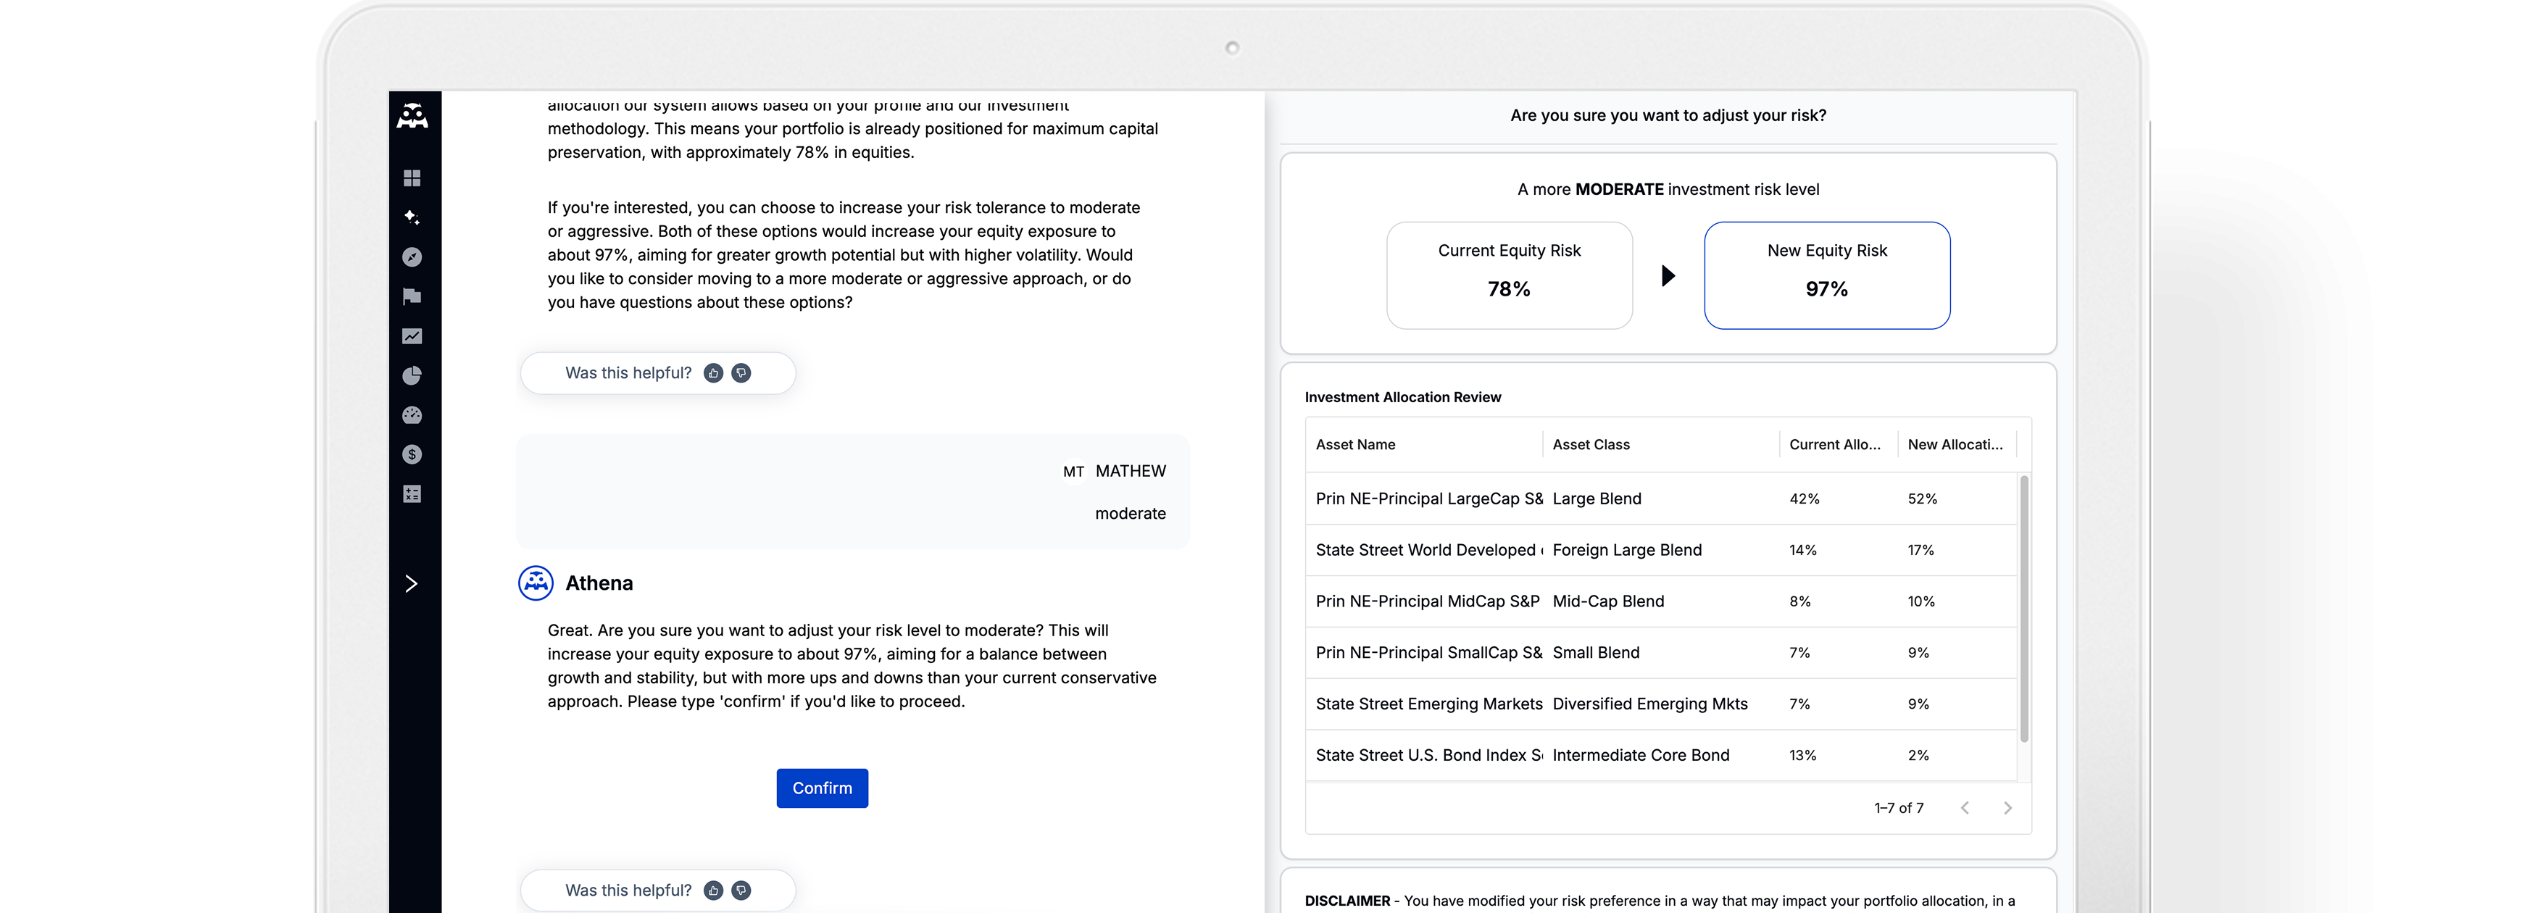This screenshot has height=913, width=2522.
Task: Thumbs down the bottom helpful prompt
Action: pyautogui.click(x=741, y=891)
